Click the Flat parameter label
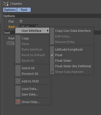This screenshot has width=101, height=115. coord(11,21)
